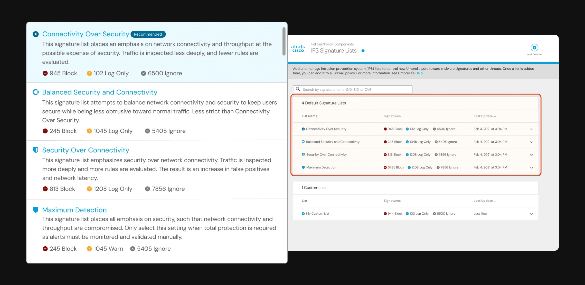The height and width of the screenshot is (285, 585).
Task: Click My Custom List row icon
Action: pyautogui.click(x=303, y=214)
